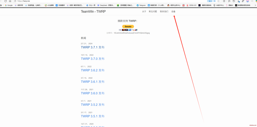Open the site info lock icon
257x127 pixels.
click(15, 1)
